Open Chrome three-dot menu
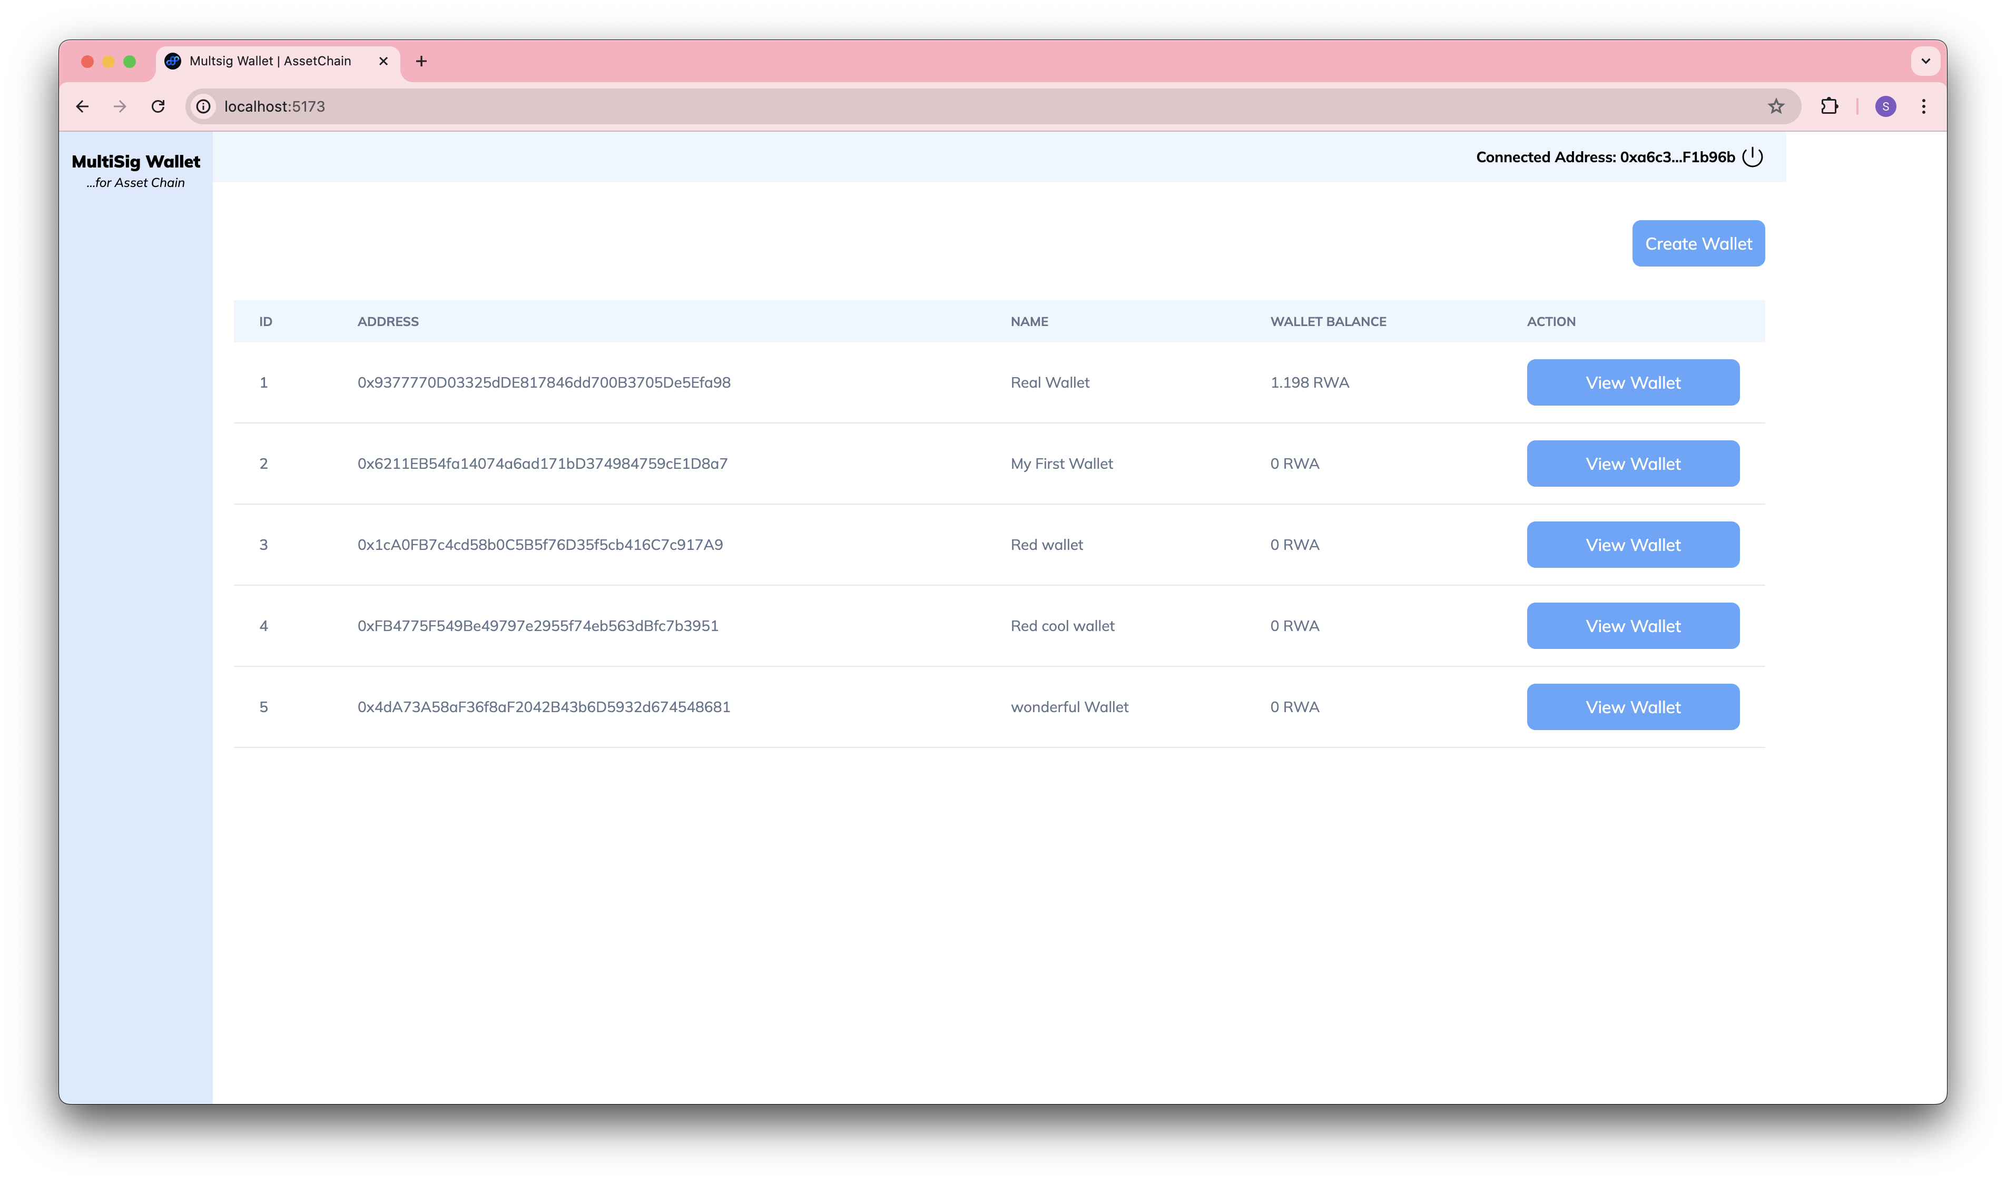 coord(1923,106)
